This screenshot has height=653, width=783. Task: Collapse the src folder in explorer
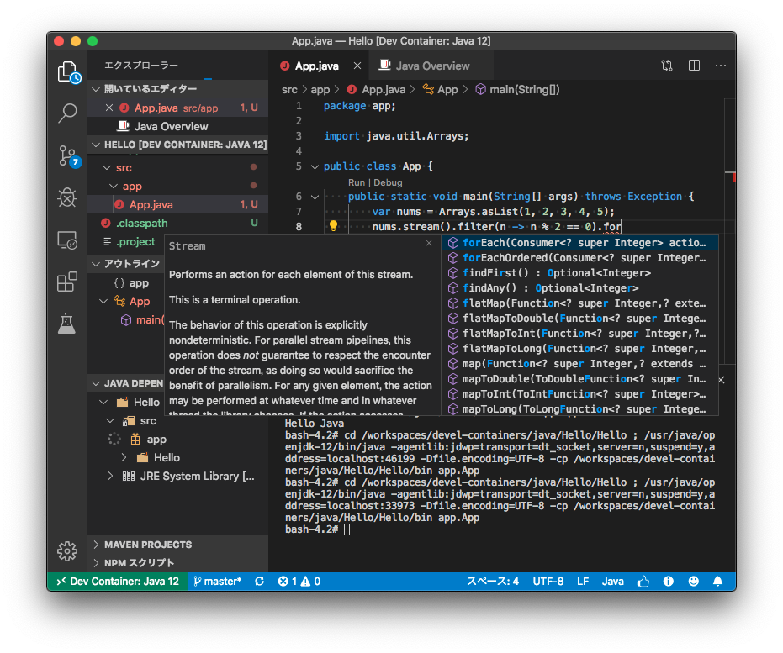(x=106, y=167)
